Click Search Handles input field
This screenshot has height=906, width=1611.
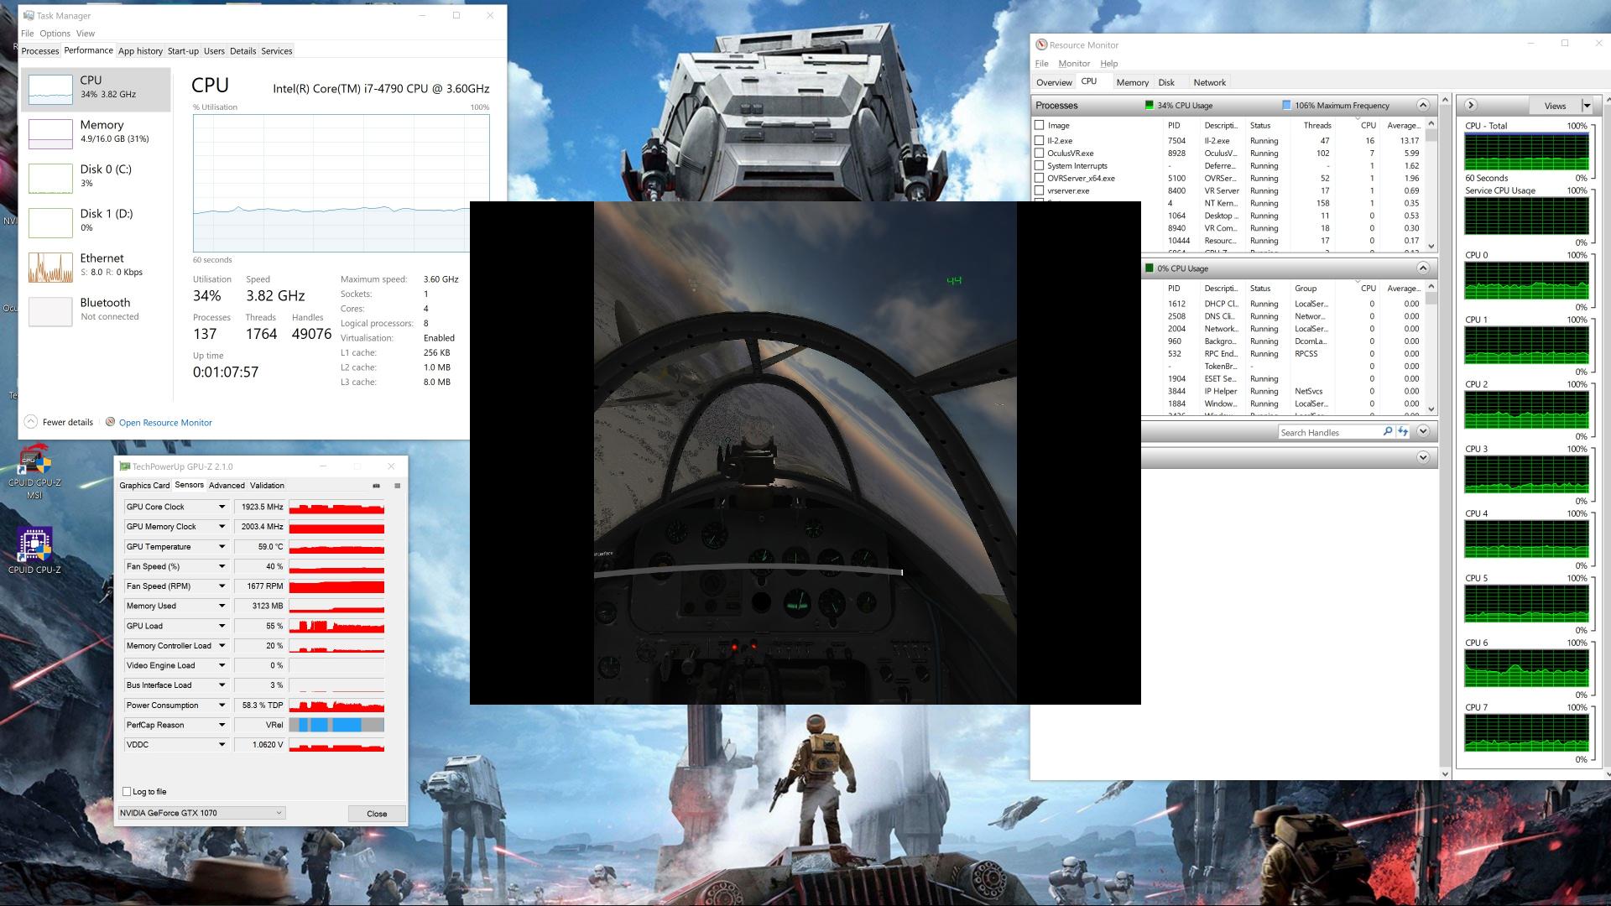pyautogui.click(x=1330, y=432)
